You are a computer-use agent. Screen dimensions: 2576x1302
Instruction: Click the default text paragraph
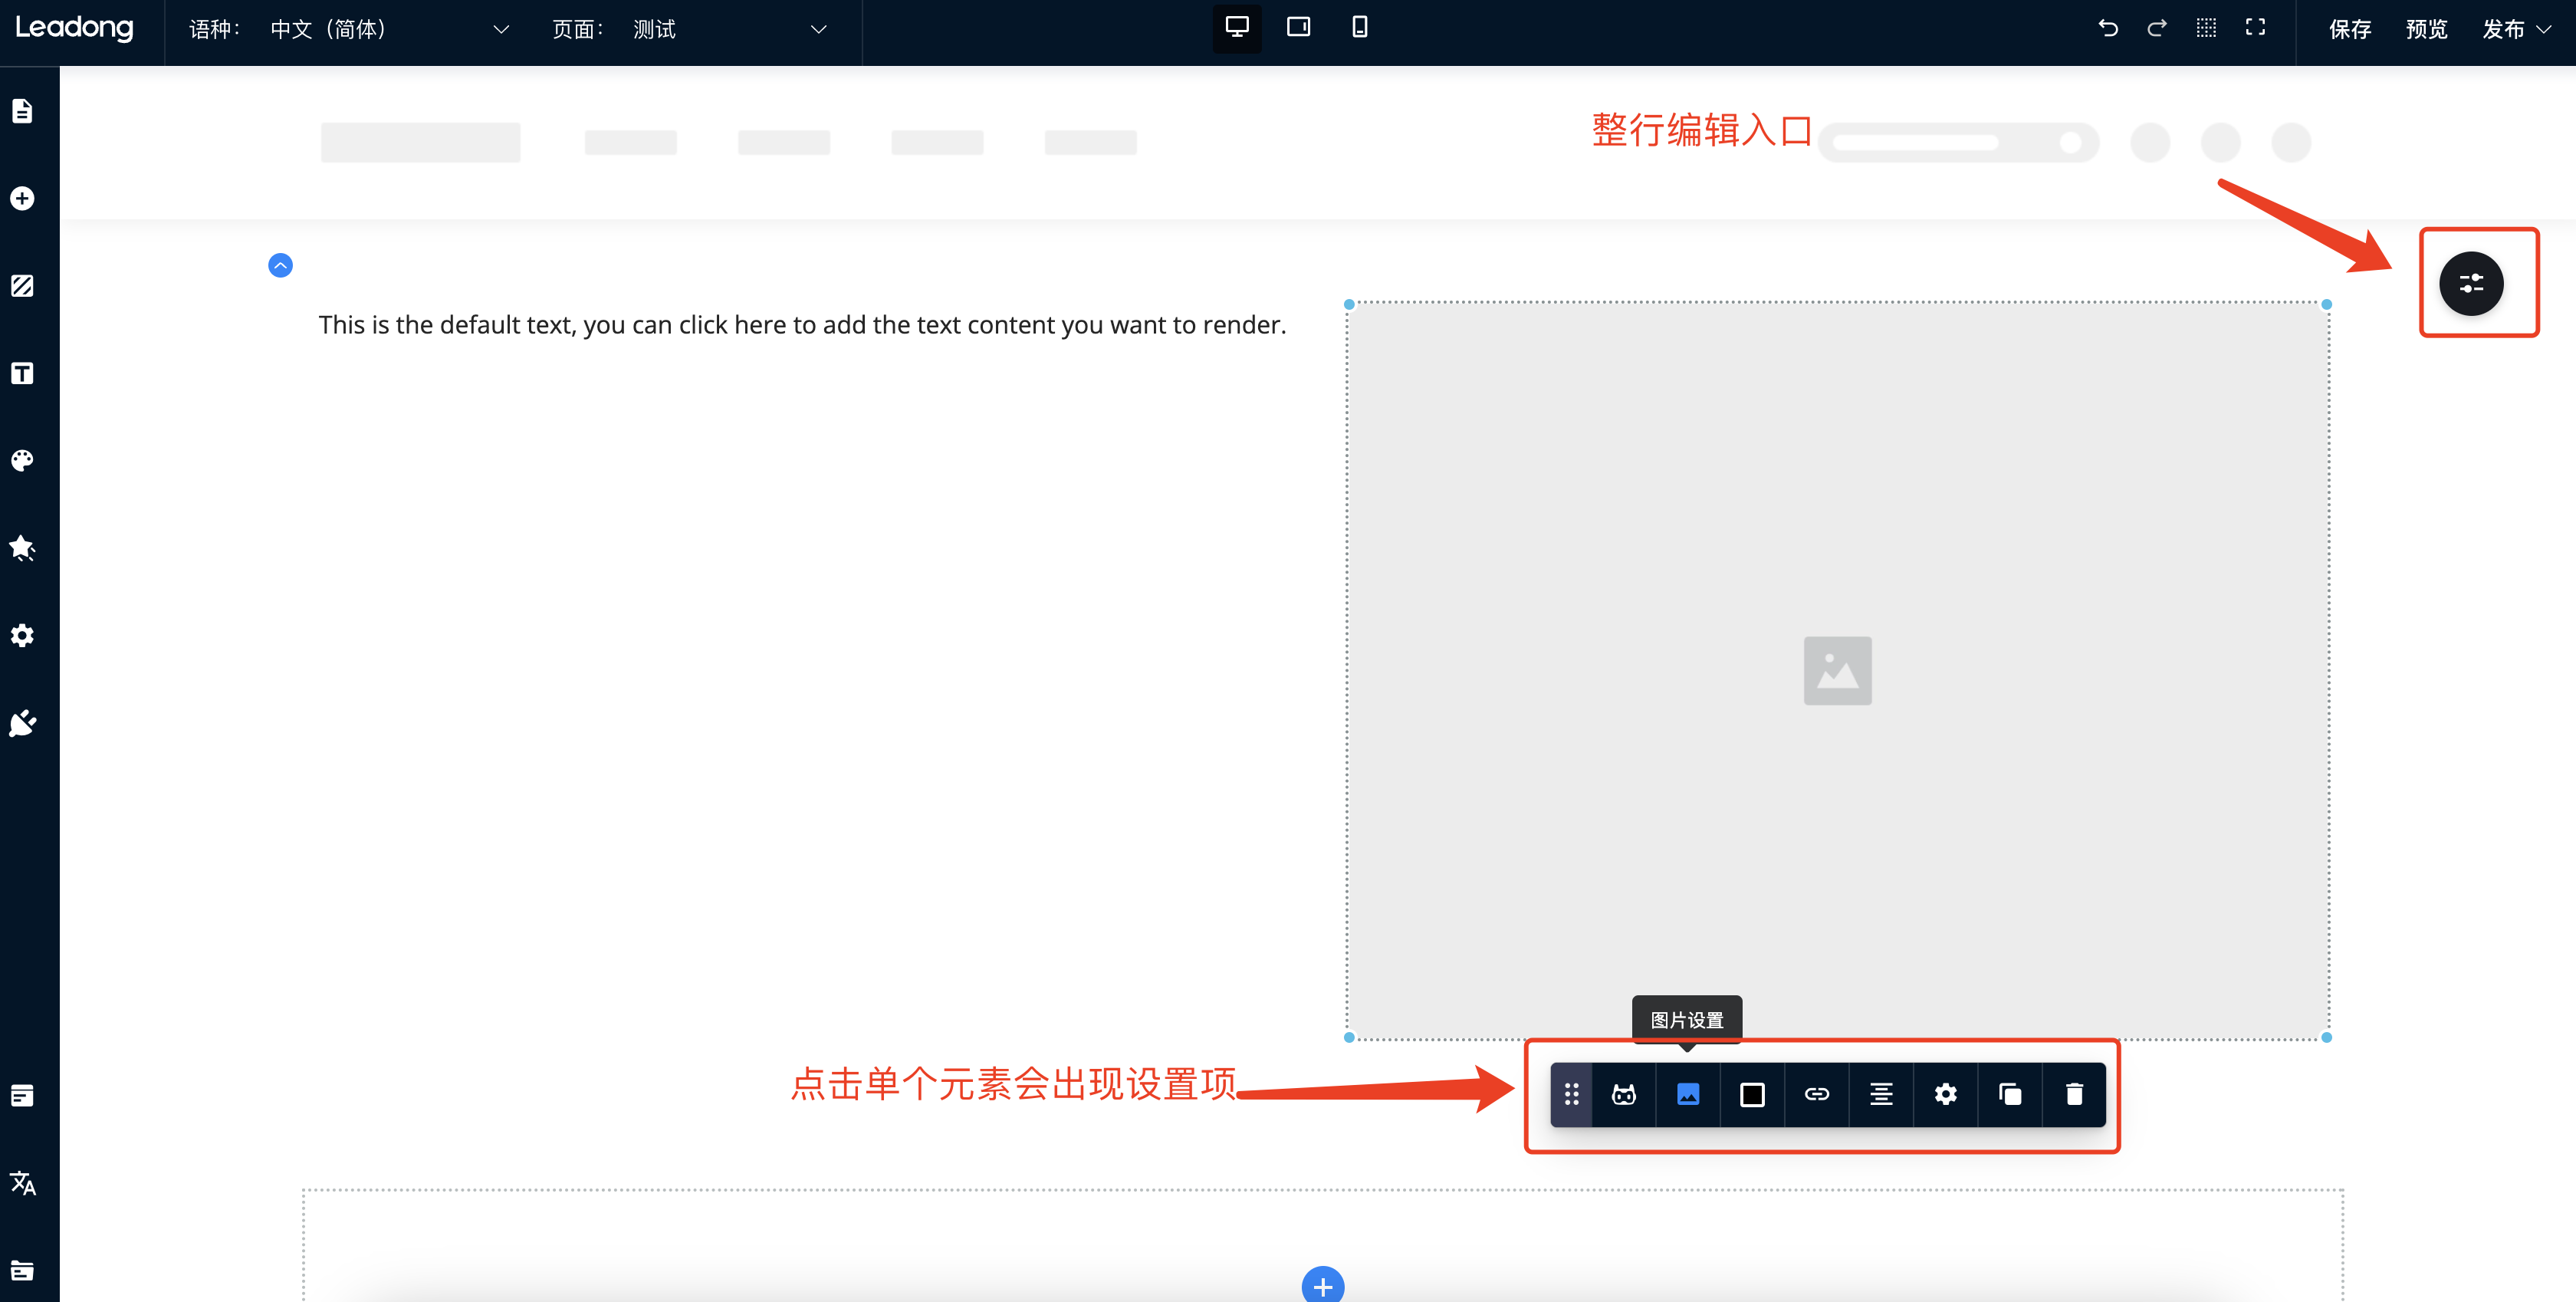click(x=802, y=325)
